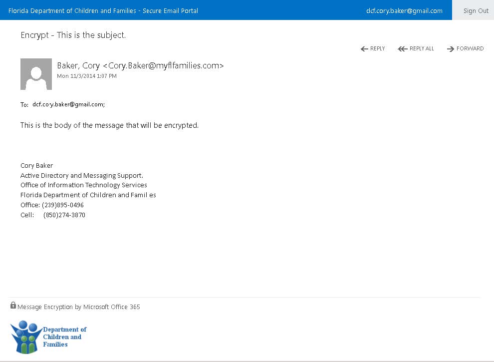
Task: Click the Reply arrow icon
Action: (364, 48)
